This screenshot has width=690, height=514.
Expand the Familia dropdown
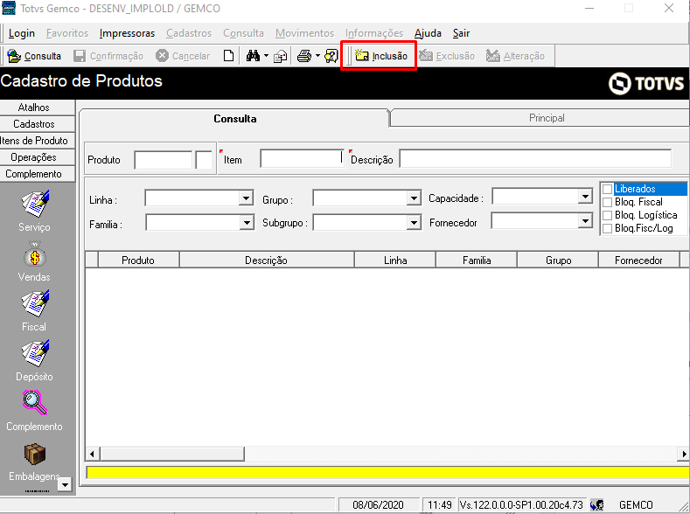(x=247, y=223)
